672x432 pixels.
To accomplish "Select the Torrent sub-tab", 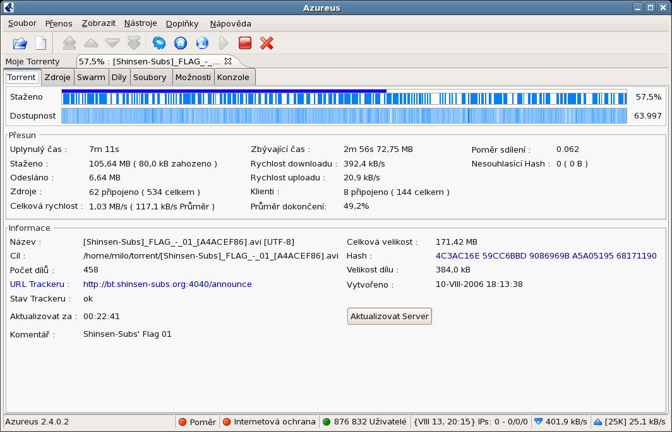I will click(x=21, y=78).
